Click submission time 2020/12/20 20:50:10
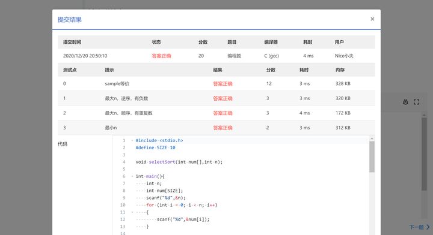The image size is (433, 235). point(85,56)
